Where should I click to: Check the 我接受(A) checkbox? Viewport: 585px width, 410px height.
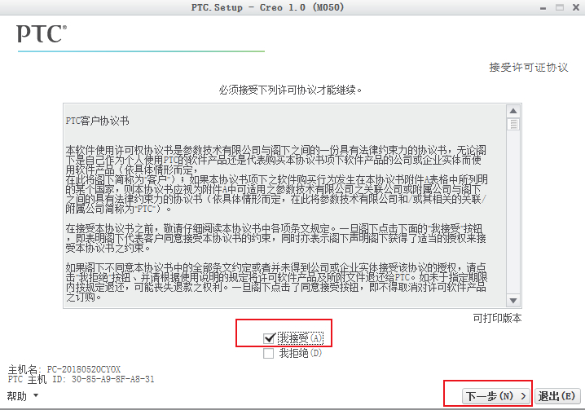tap(269, 338)
